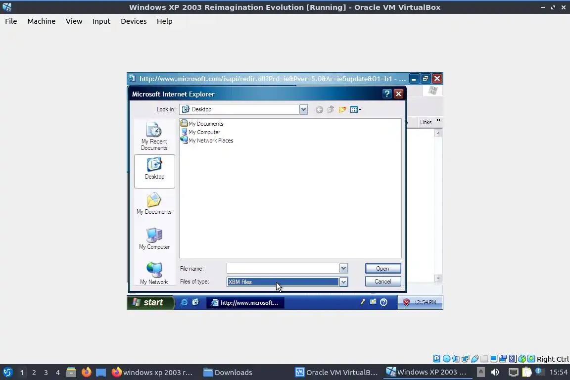Select My Network Places in file list
Viewport: 570px width, 380px height.
click(207, 141)
